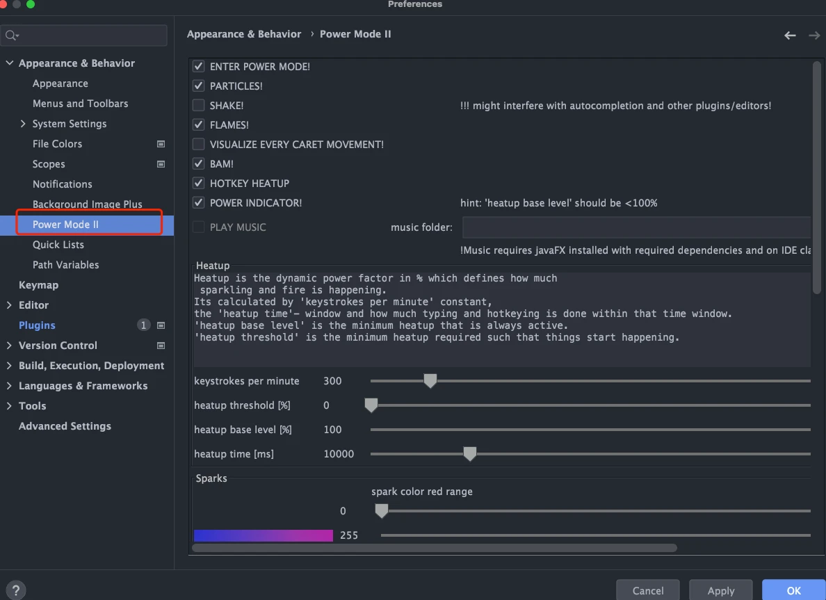Open help with the question mark button
Viewport: 826px width, 600px height.
click(x=16, y=590)
